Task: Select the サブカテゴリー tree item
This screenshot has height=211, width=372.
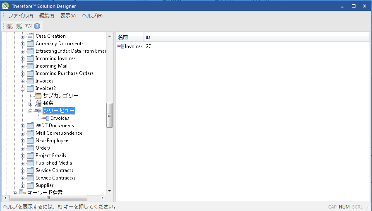Action: click(x=61, y=96)
